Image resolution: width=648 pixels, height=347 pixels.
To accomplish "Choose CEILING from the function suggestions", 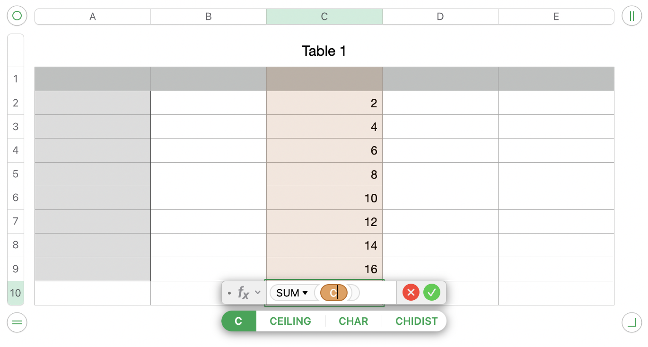I will point(290,321).
